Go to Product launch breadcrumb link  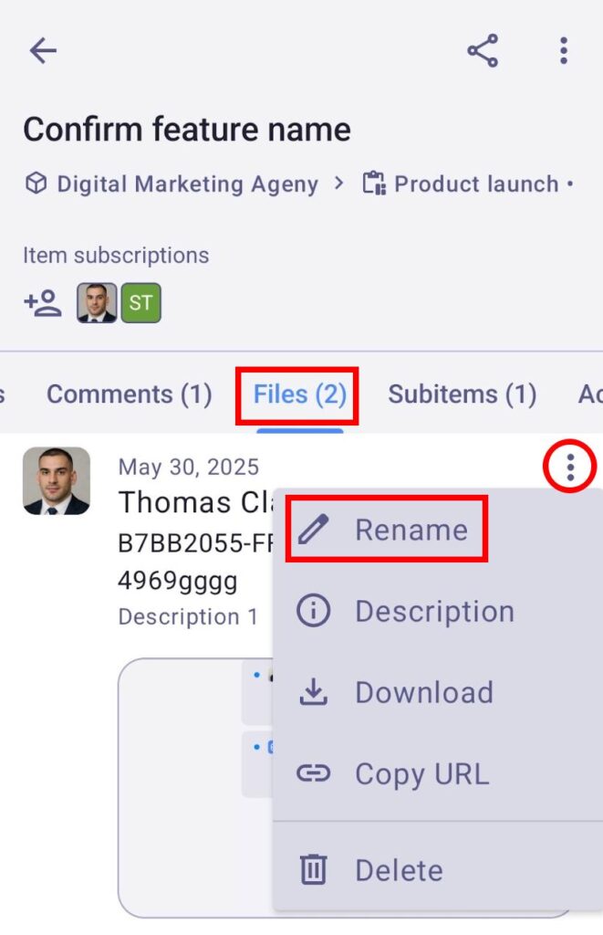pos(476,184)
